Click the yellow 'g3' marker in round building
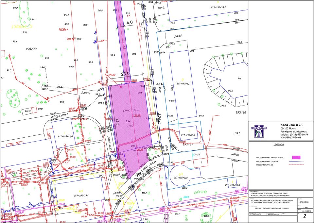The image size is (314, 223). (181, 174)
